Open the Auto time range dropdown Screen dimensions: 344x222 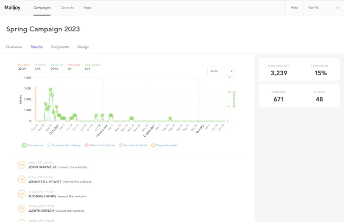[x=222, y=71]
